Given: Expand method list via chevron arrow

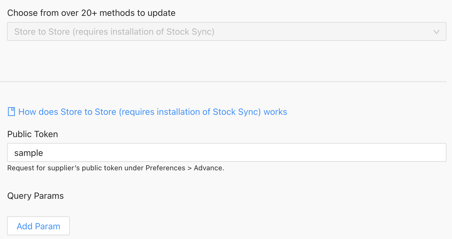Looking at the screenshot, I should pyautogui.click(x=436, y=32).
